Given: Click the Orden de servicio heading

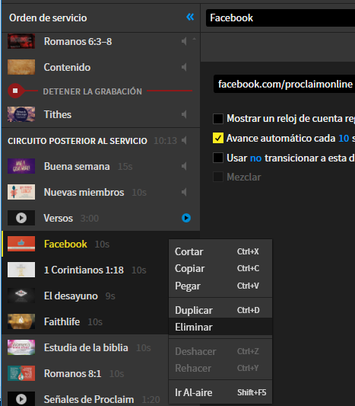Looking at the screenshot, I should [48, 18].
